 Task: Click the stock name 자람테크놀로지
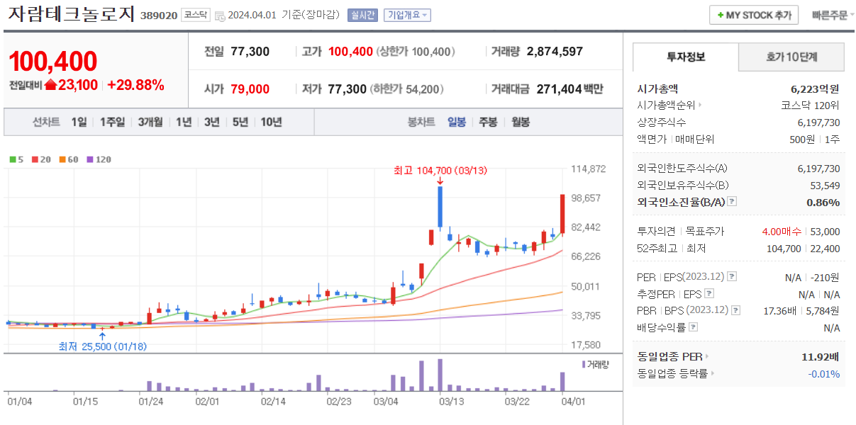pyautogui.click(x=71, y=14)
